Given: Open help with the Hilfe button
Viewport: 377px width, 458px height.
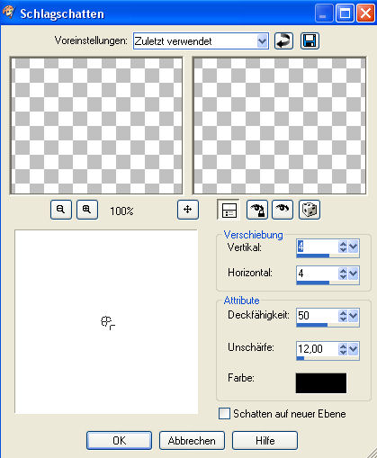Looking at the screenshot, I should pyautogui.click(x=265, y=440).
